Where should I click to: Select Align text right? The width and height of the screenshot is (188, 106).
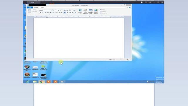tap(70, 13)
